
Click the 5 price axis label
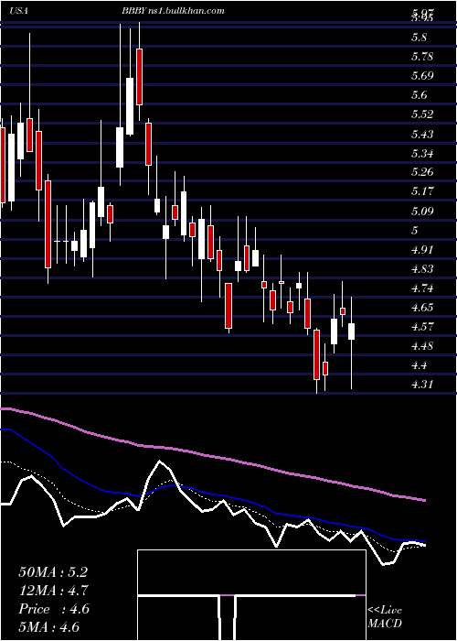(x=415, y=230)
